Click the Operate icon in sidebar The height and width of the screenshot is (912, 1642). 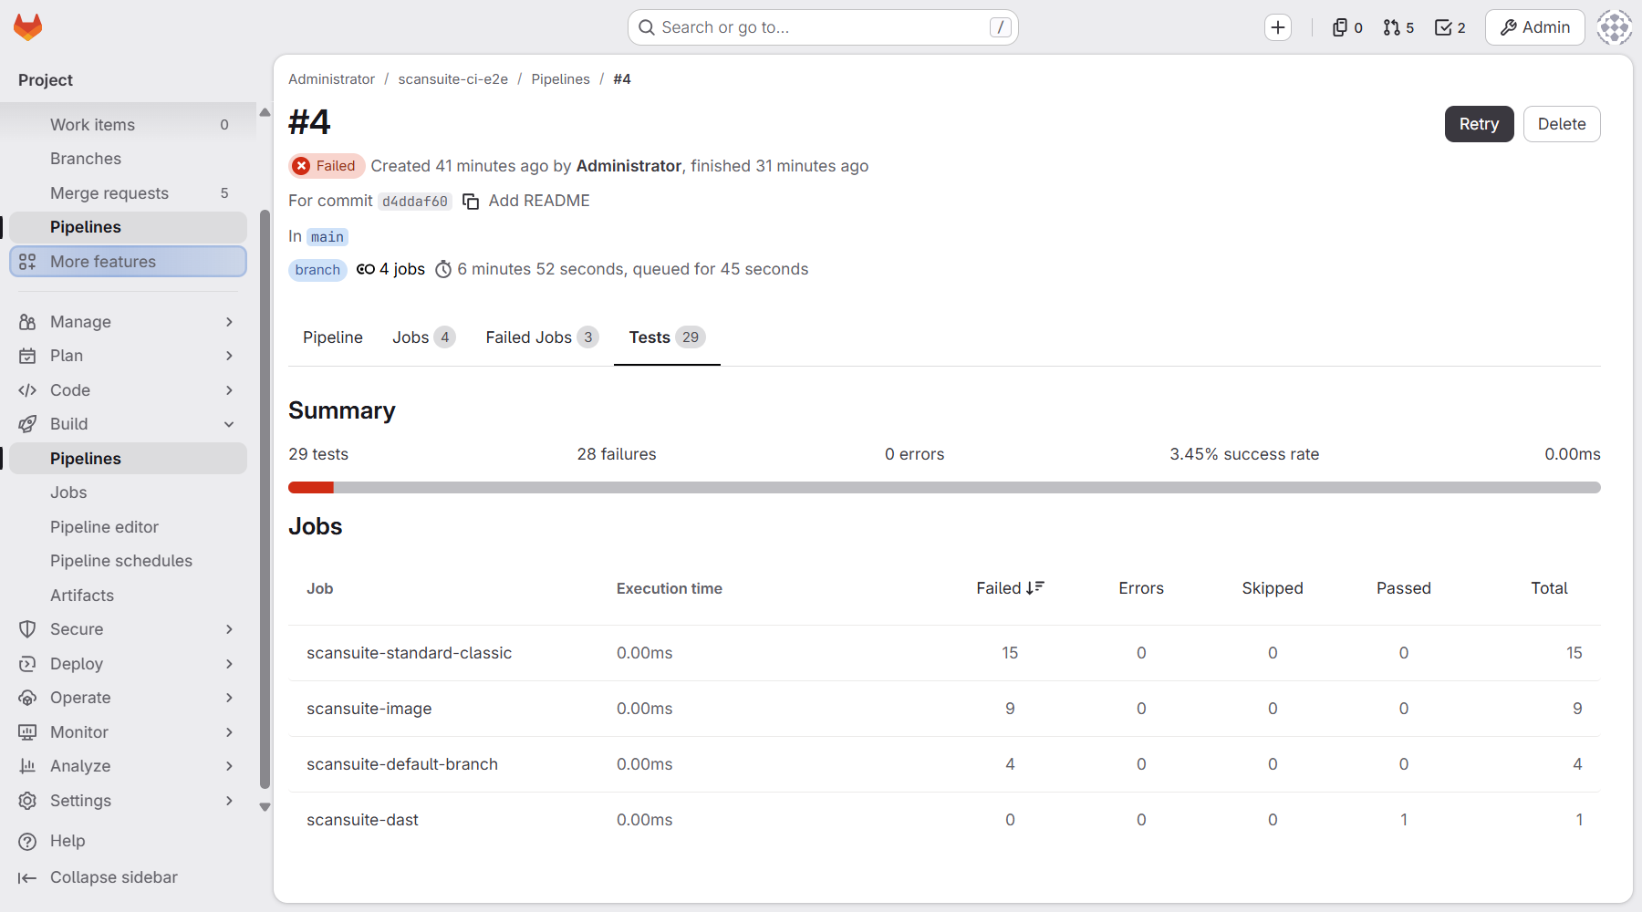27,698
